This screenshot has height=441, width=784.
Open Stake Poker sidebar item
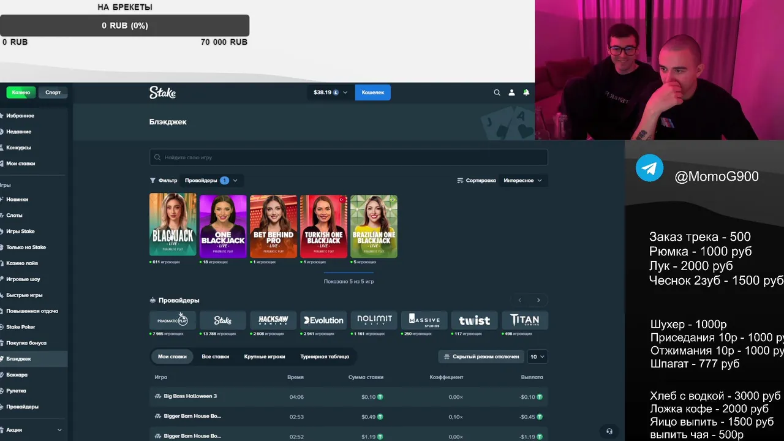(x=34, y=327)
